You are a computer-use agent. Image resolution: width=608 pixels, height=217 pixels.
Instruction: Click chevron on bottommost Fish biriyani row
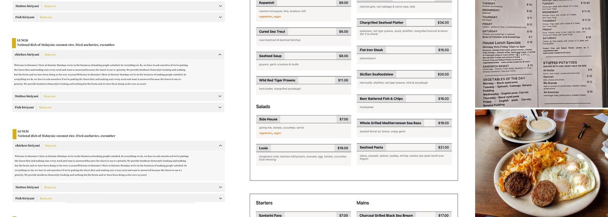tap(220, 198)
